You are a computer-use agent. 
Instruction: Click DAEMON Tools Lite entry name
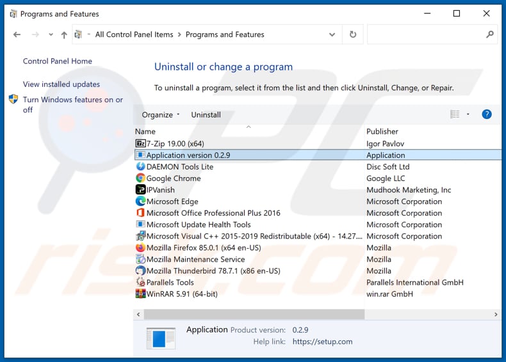tap(180, 167)
